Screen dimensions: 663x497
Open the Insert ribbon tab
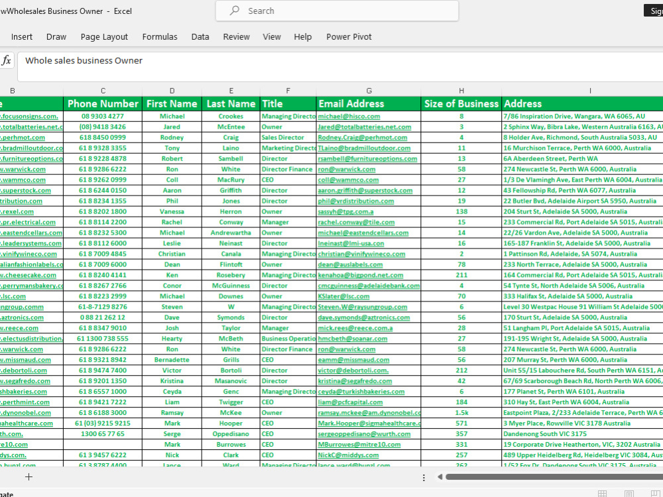coord(22,36)
